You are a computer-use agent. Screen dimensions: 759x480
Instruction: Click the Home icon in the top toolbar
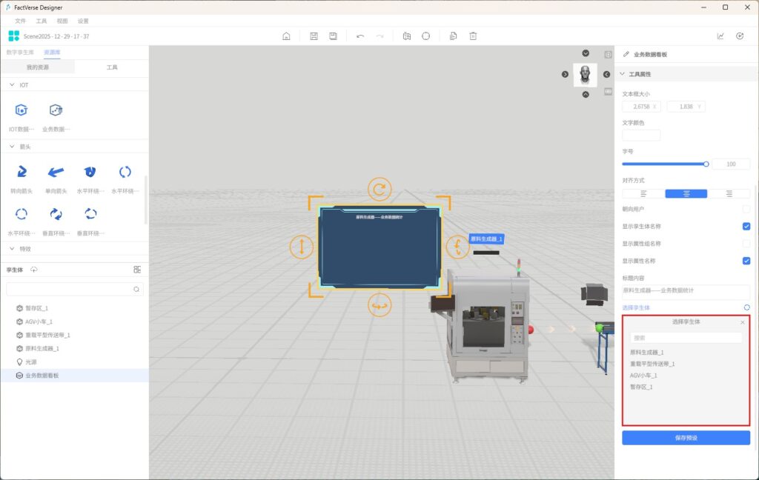coord(286,36)
